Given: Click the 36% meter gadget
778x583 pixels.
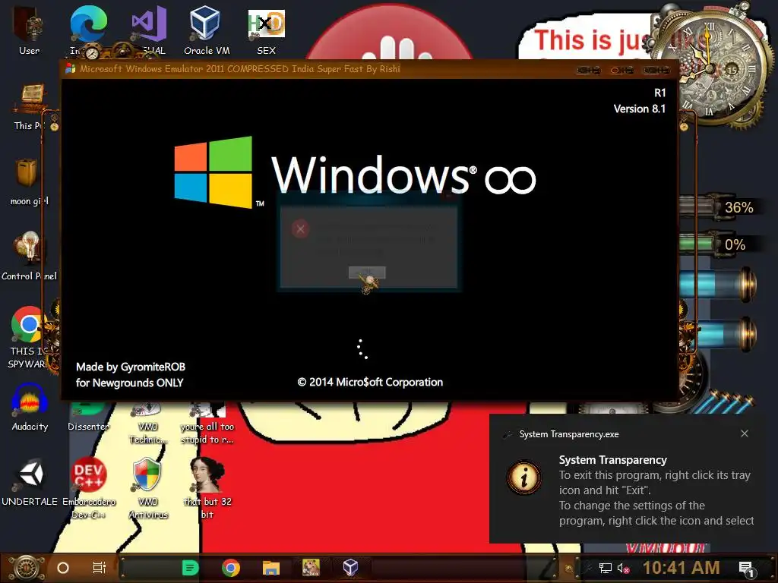Looking at the screenshot, I should point(719,206).
